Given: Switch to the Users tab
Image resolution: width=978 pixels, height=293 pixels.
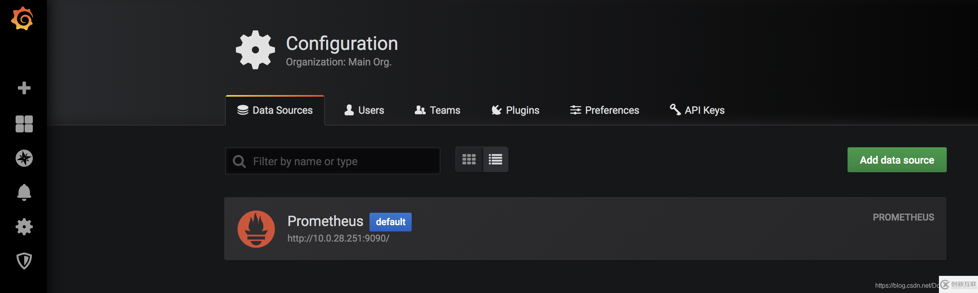Looking at the screenshot, I should click(364, 110).
